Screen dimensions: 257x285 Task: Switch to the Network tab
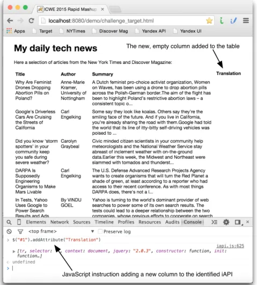pos(60,222)
